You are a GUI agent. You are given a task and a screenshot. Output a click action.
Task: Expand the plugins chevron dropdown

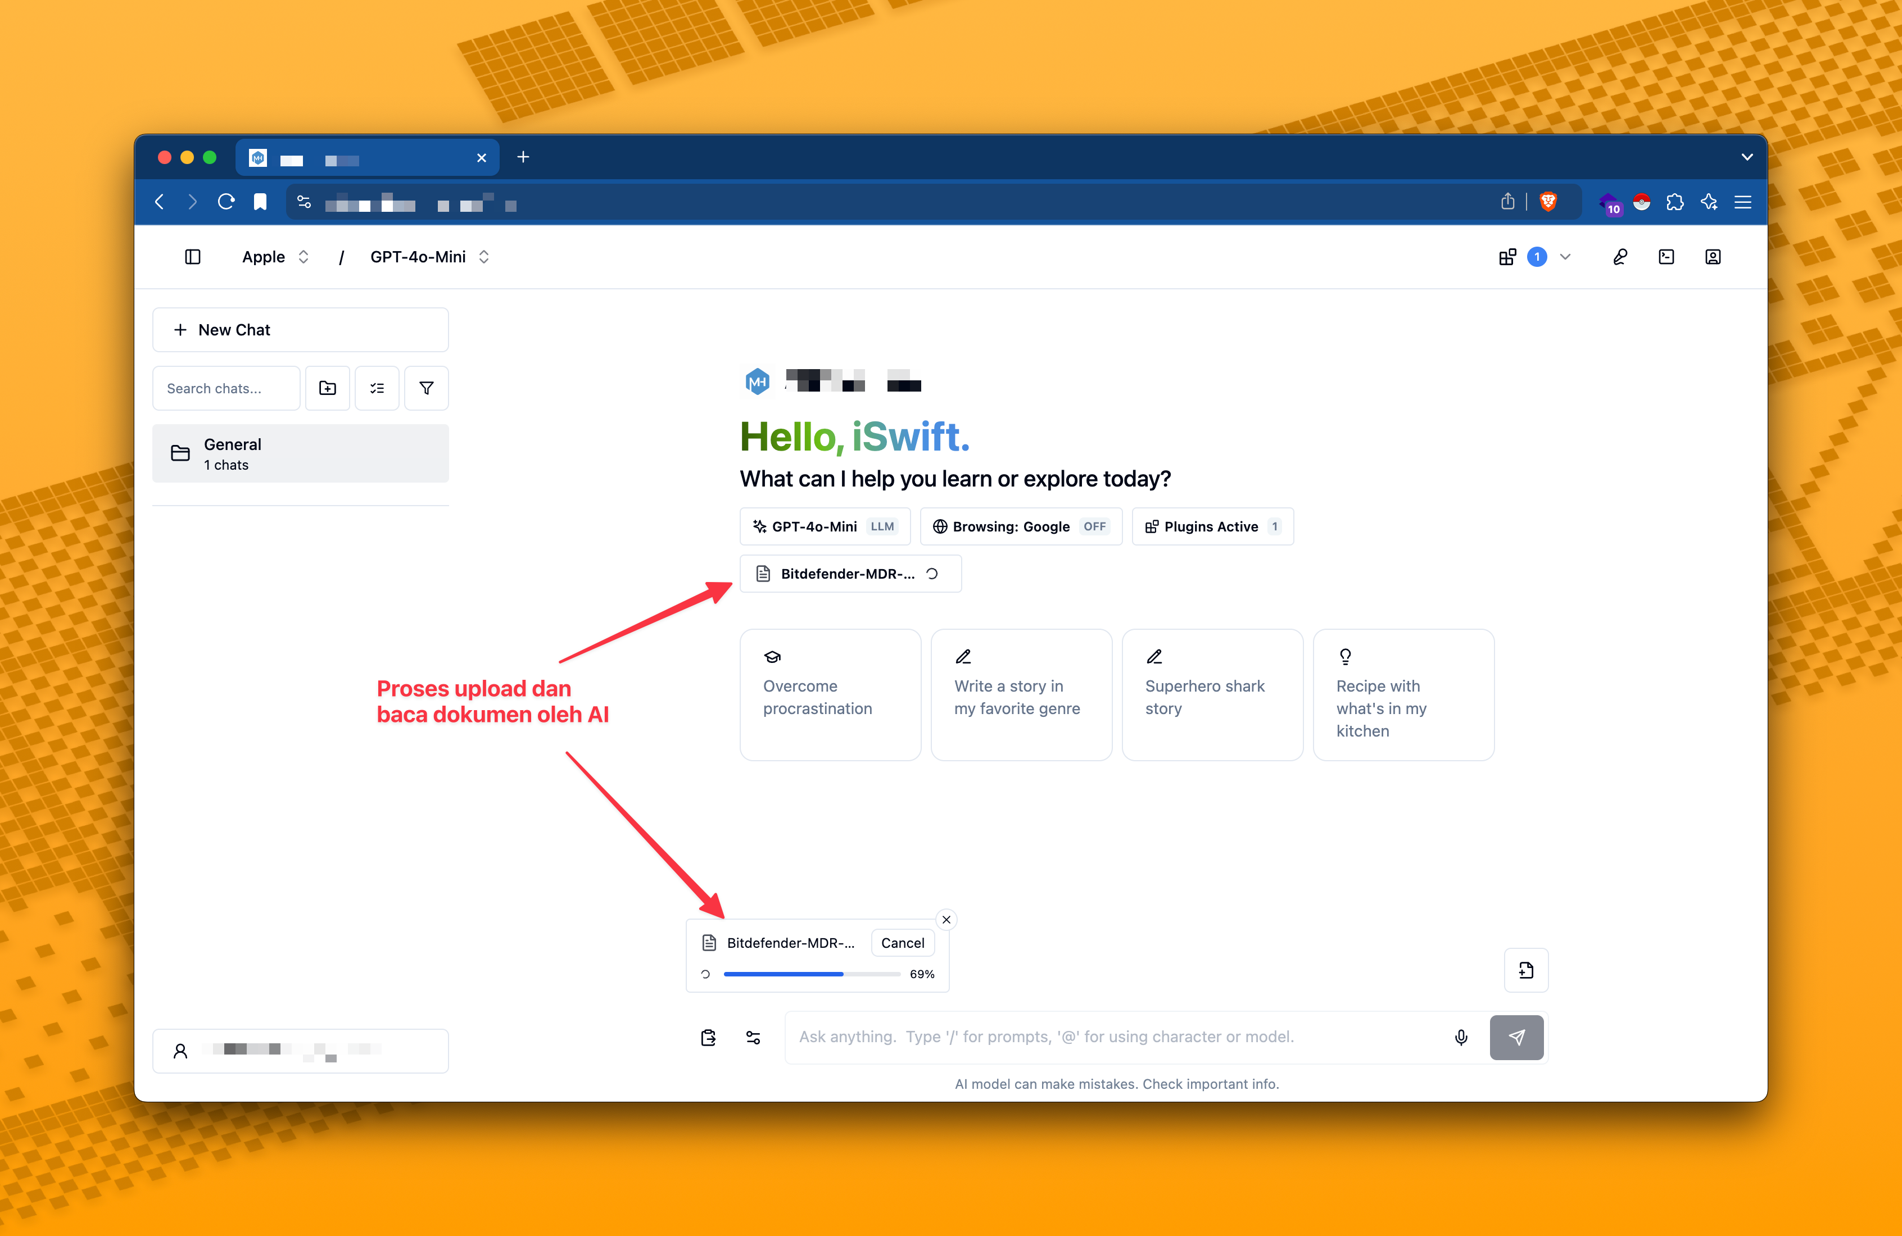(1565, 256)
